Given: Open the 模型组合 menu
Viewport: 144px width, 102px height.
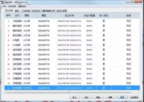Looking at the screenshot, I should (22, 6).
